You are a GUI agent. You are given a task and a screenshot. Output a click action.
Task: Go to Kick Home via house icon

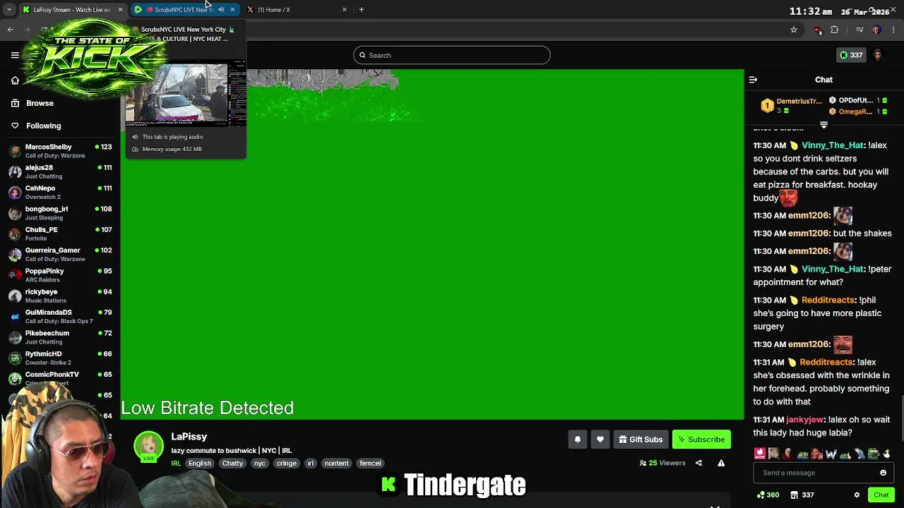pos(15,80)
